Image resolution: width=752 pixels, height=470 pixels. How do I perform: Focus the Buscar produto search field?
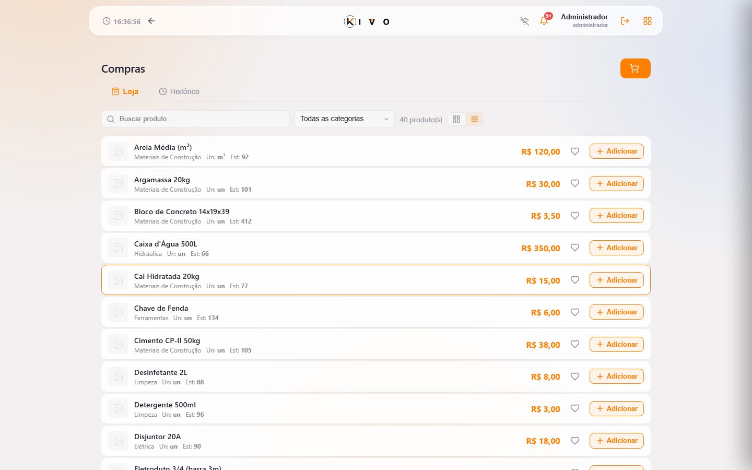coord(195,119)
